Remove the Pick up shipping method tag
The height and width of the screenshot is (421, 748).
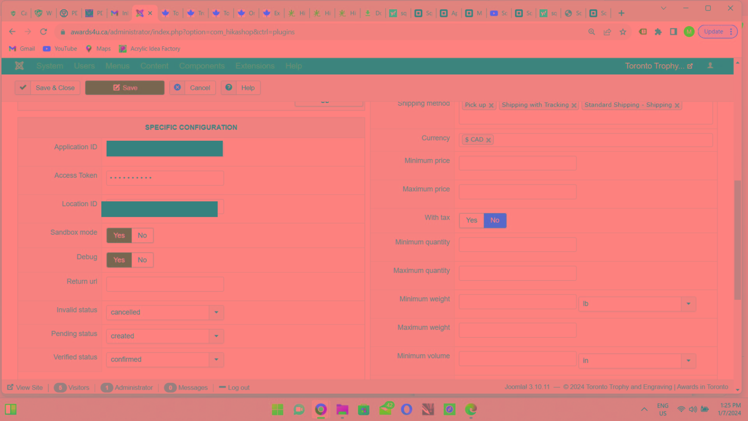pyautogui.click(x=491, y=105)
